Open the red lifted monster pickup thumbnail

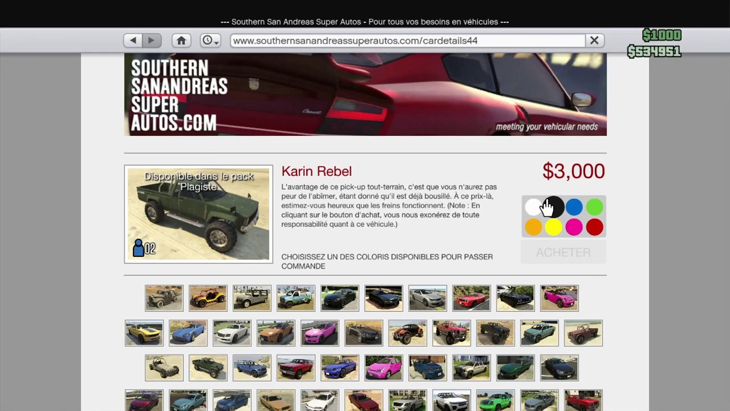pos(452,333)
